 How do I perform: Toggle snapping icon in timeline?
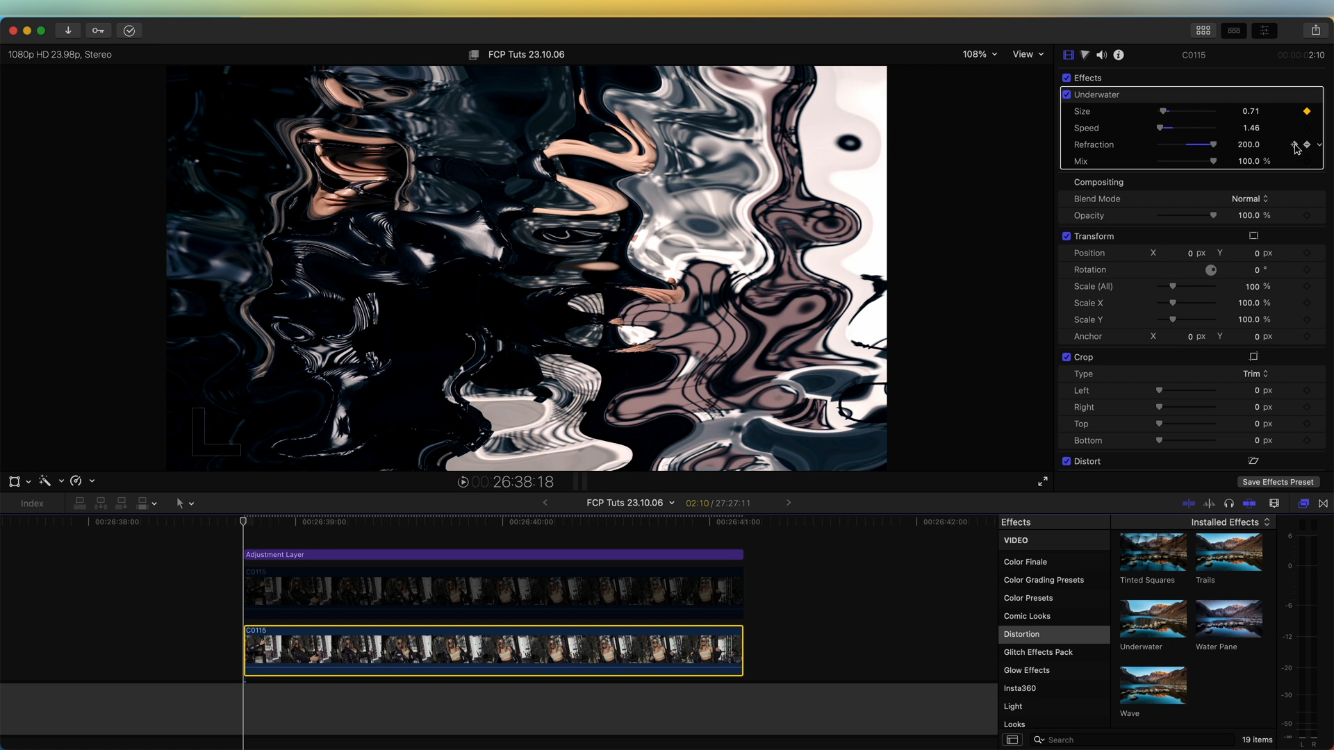[x=1249, y=503]
